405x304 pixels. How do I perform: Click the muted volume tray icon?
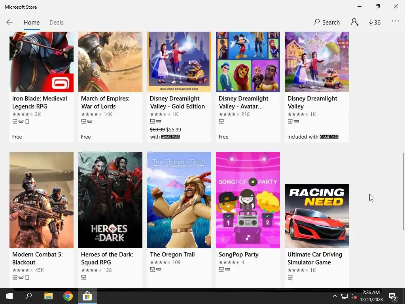pyautogui.click(x=354, y=296)
